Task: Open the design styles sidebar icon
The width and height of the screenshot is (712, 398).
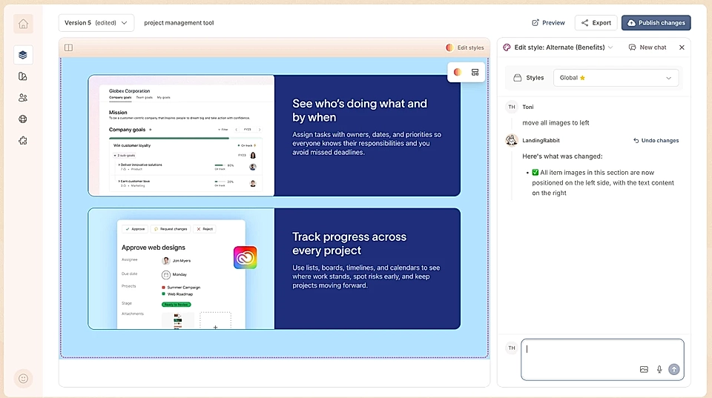Action: (23, 76)
